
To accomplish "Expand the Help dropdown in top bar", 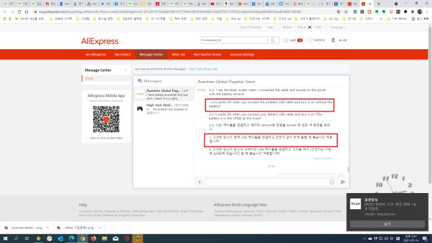I will [x=271, y=27].
